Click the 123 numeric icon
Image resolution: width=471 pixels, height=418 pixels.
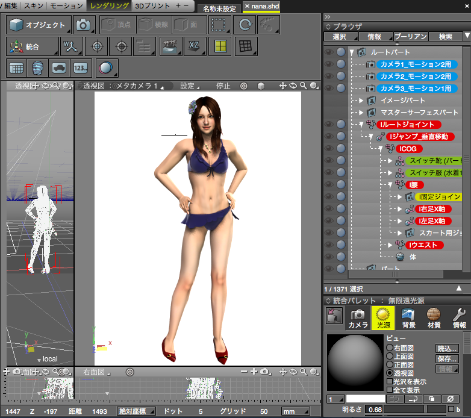[x=81, y=68]
